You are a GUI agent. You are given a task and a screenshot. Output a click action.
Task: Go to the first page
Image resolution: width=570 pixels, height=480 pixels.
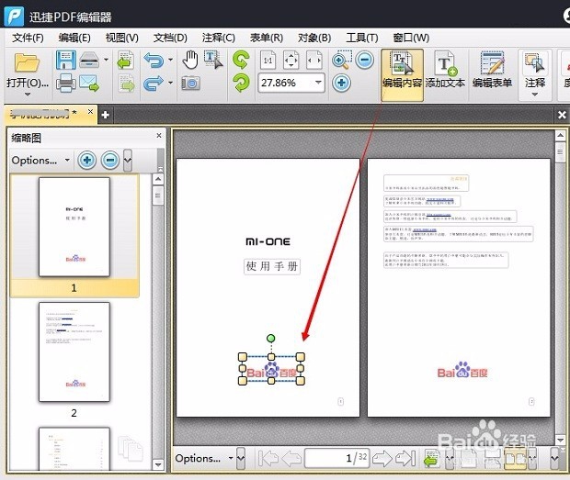268,458
